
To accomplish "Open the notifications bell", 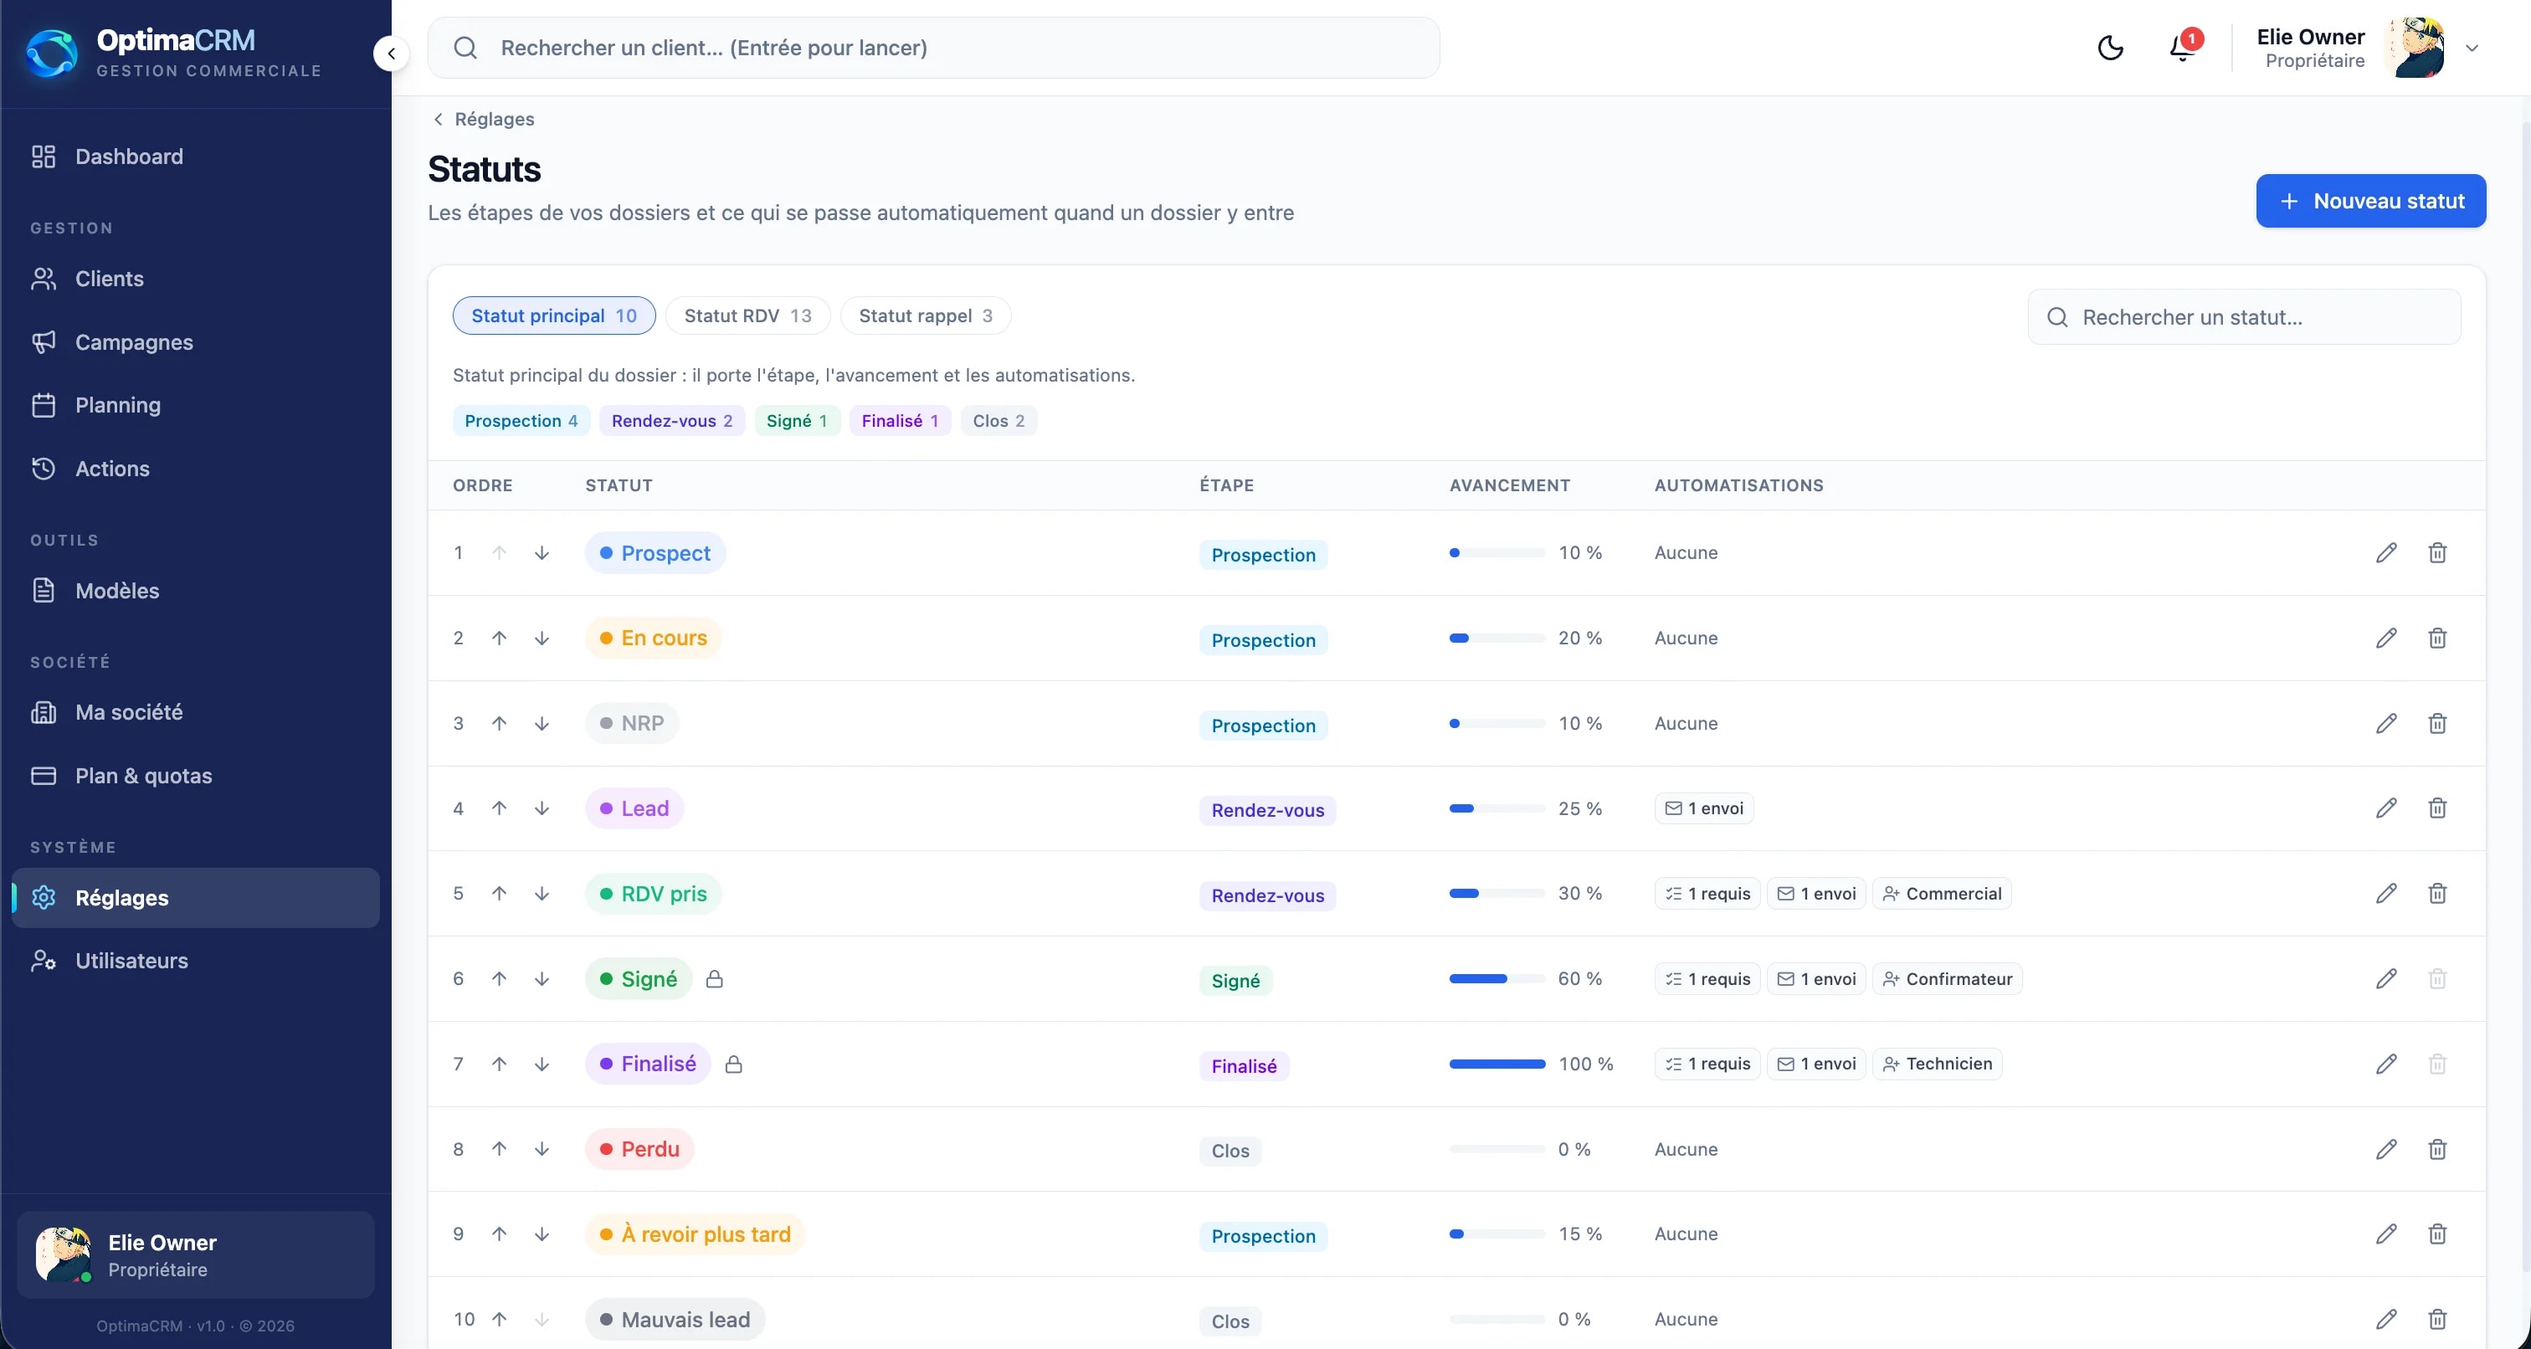I will click(x=2183, y=47).
